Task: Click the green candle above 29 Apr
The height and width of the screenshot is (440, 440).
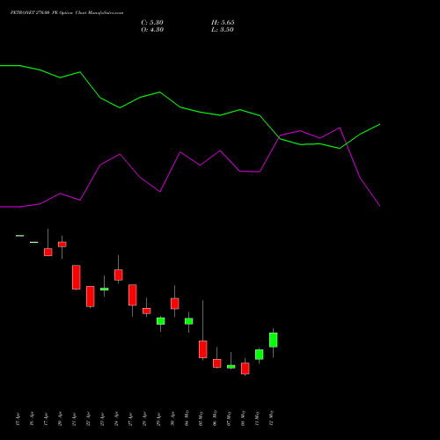Action: [161, 321]
